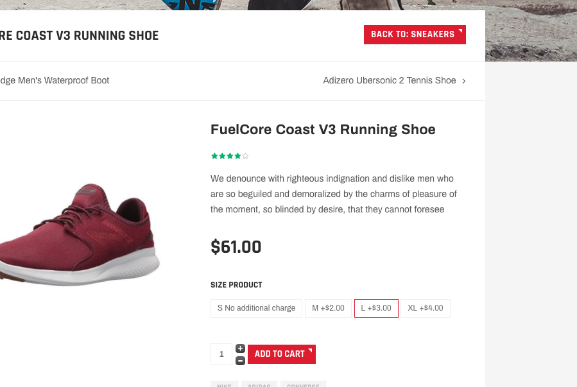Open Adizero Ubersonic 2 Tennis Shoe link
This screenshot has width=577, height=387.
point(389,81)
